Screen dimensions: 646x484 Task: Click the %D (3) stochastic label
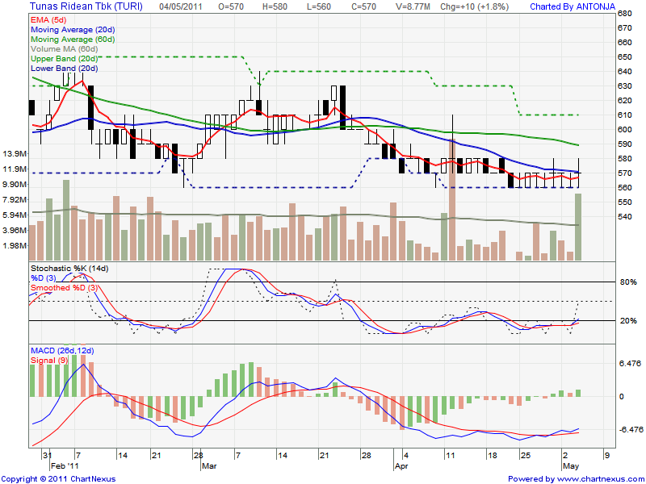click(x=43, y=277)
